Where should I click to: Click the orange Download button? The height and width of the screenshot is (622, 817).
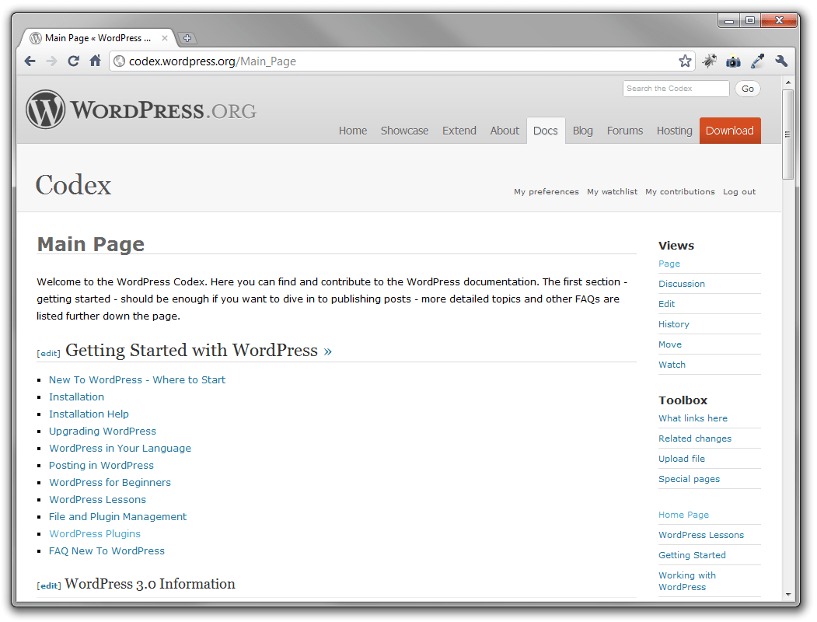pyautogui.click(x=730, y=131)
